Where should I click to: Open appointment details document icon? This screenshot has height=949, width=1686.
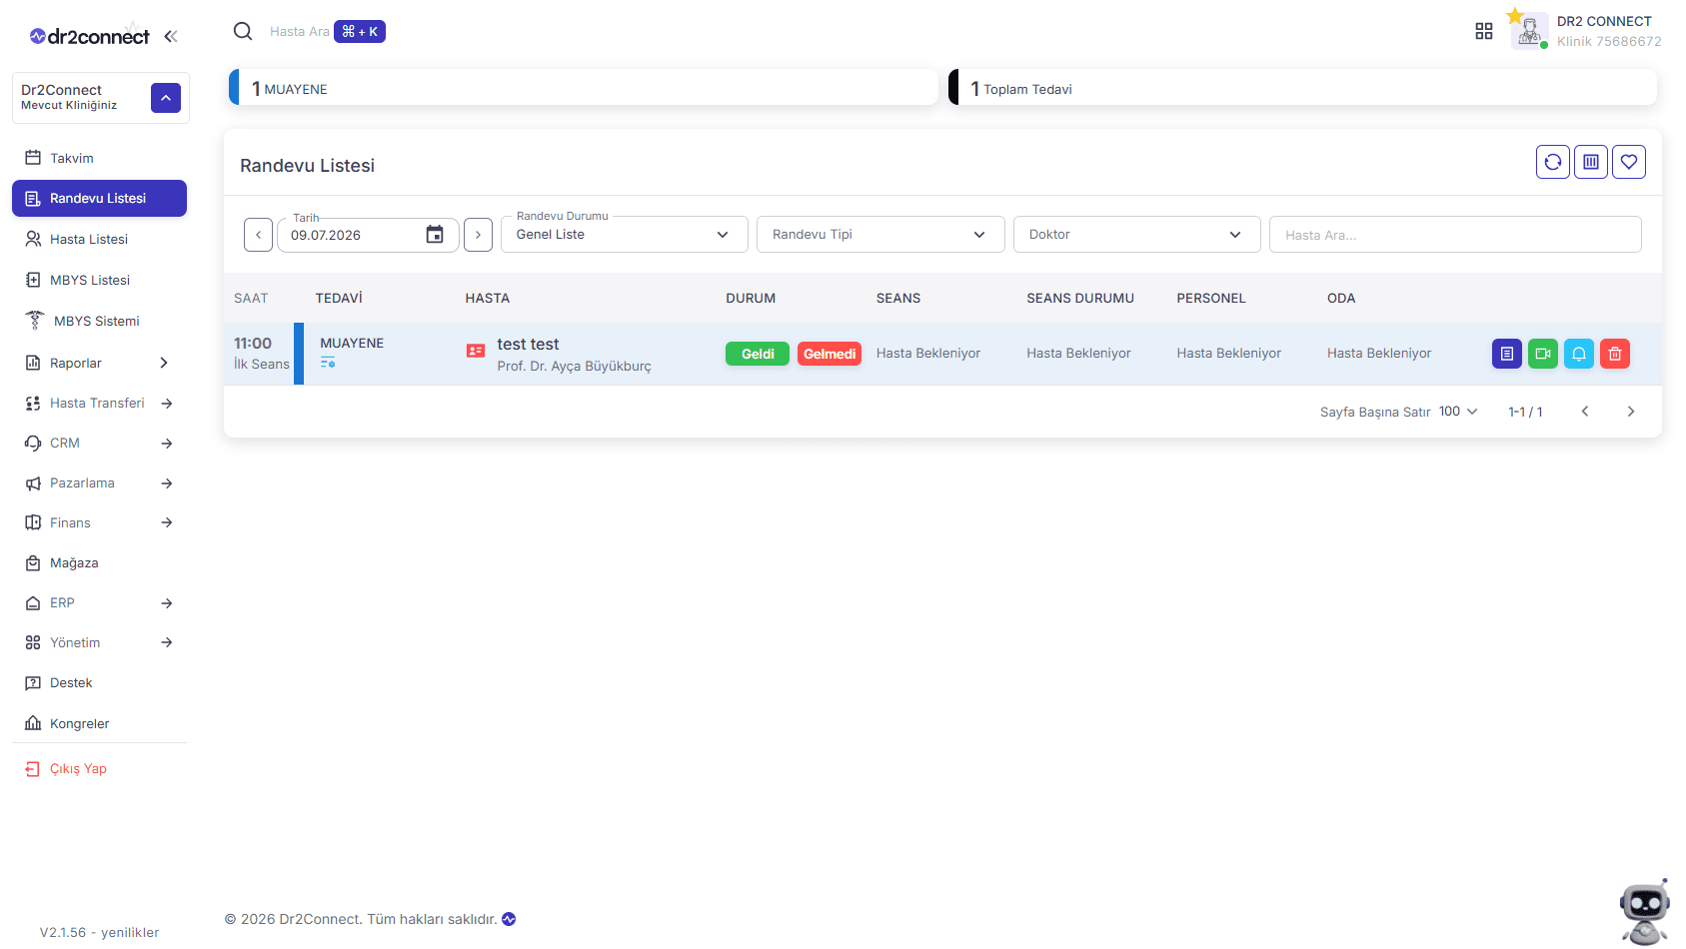(1507, 354)
